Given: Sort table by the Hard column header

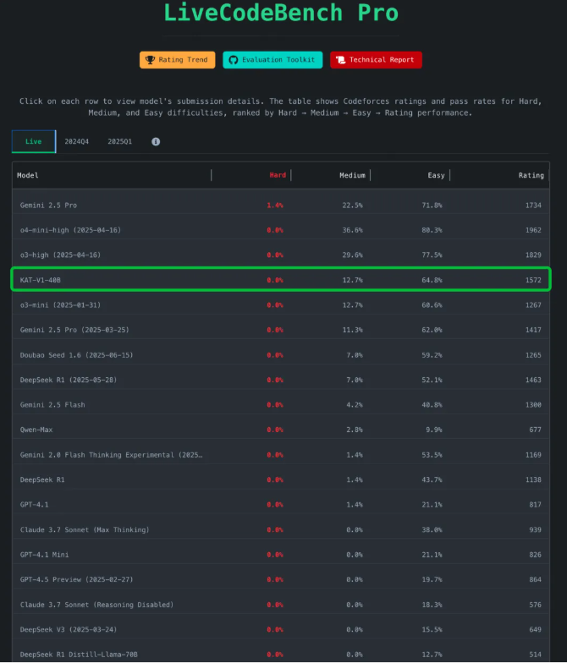Looking at the screenshot, I should click(278, 175).
